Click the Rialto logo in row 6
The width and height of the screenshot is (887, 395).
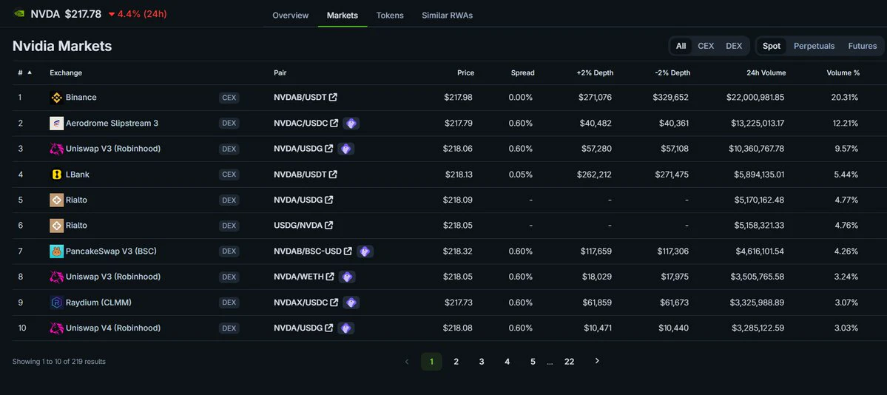click(x=56, y=225)
